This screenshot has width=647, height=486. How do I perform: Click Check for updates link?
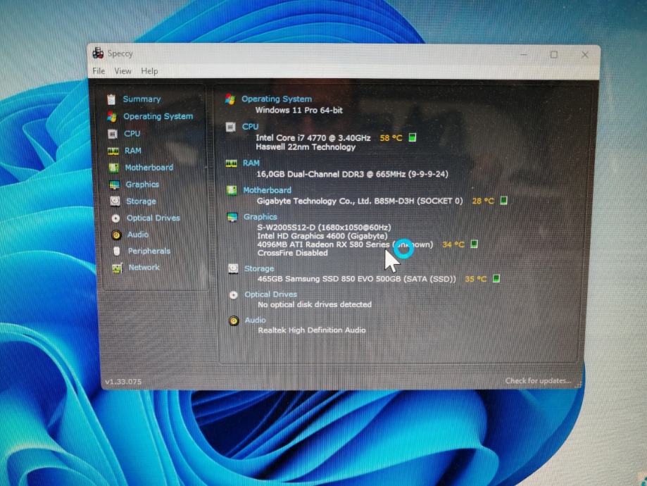click(538, 381)
